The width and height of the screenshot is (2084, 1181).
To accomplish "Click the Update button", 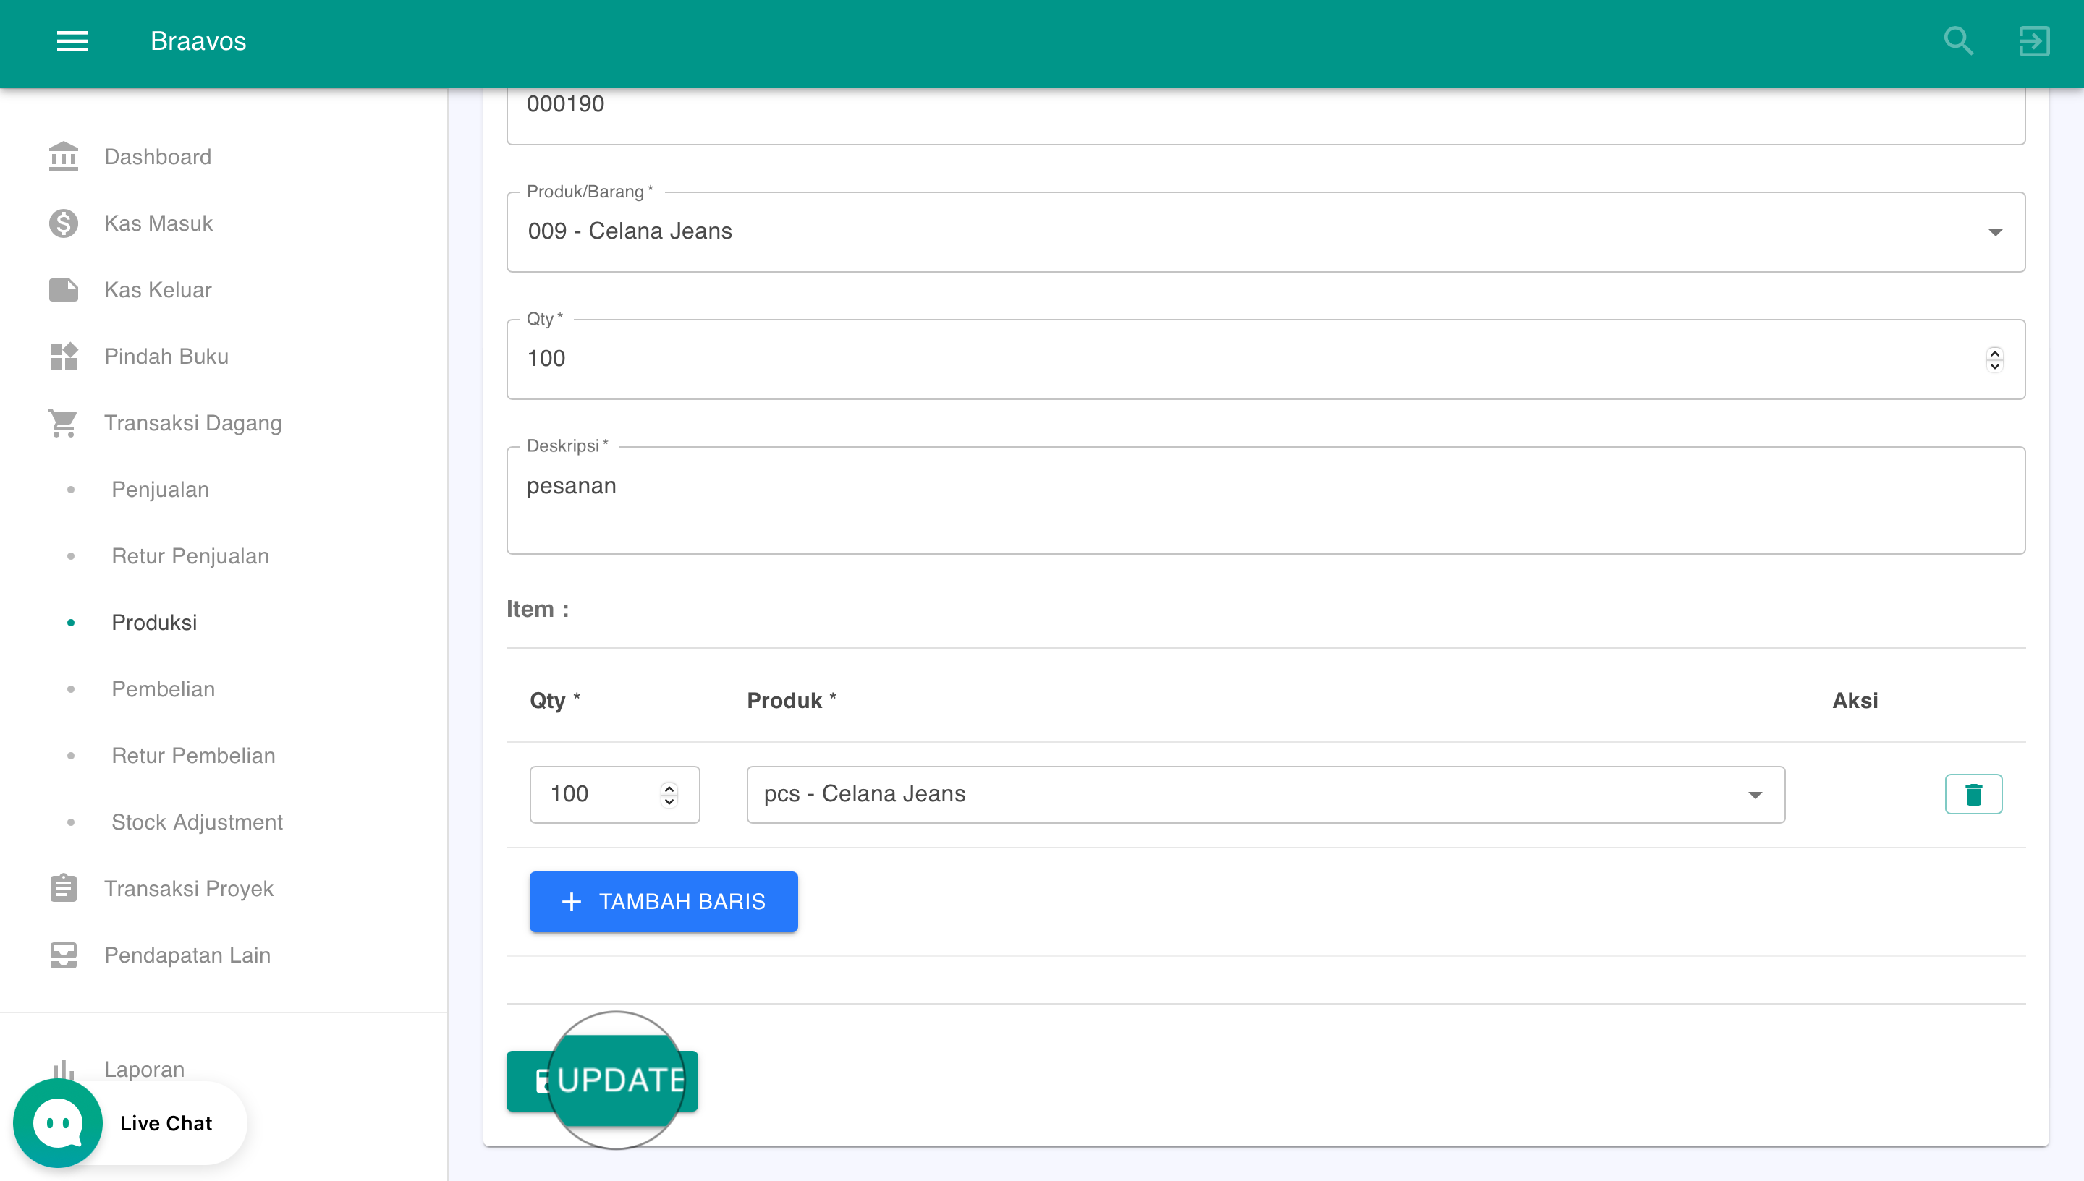I will click(602, 1080).
